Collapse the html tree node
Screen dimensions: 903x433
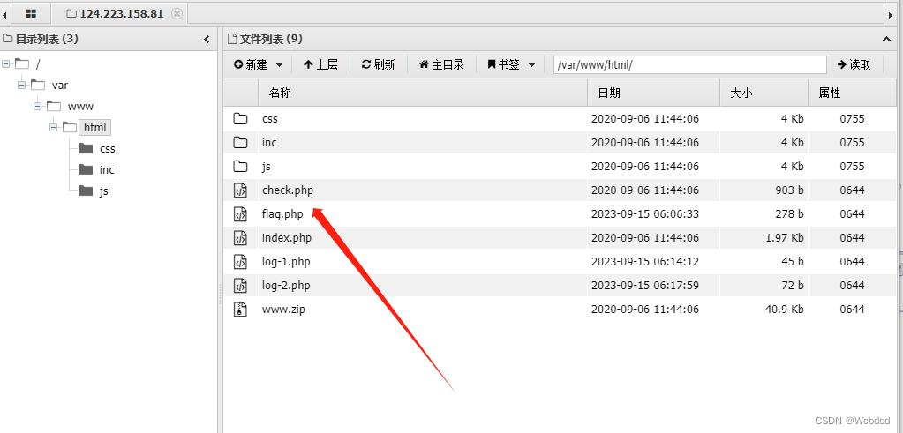tap(54, 128)
